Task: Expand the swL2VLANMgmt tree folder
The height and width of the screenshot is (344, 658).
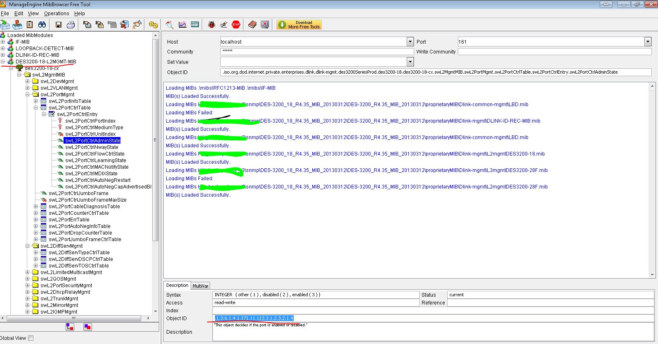Action: pos(28,88)
